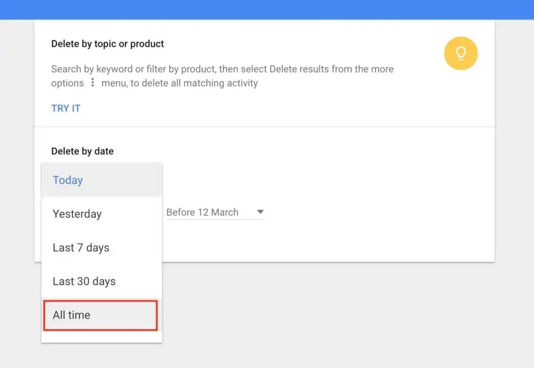Choose Yesterday as the deletion range

[x=77, y=213]
